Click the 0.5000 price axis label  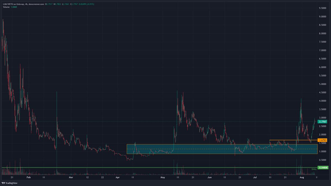(x=323, y=160)
